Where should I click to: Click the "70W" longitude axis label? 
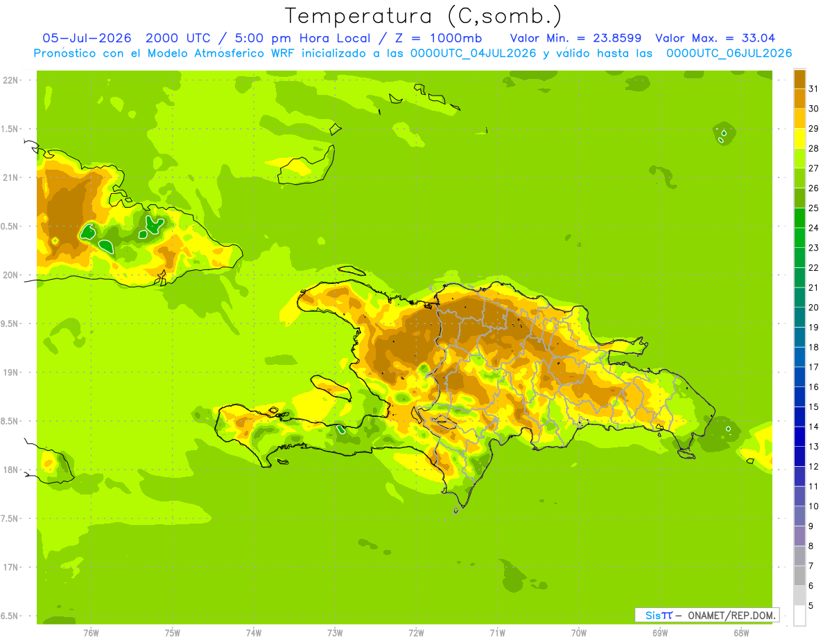pyautogui.click(x=579, y=633)
